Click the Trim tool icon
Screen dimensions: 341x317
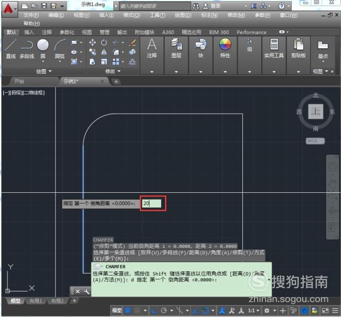116,42
